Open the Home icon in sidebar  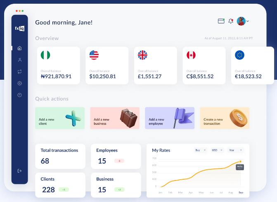pyautogui.click(x=20, y=48)
